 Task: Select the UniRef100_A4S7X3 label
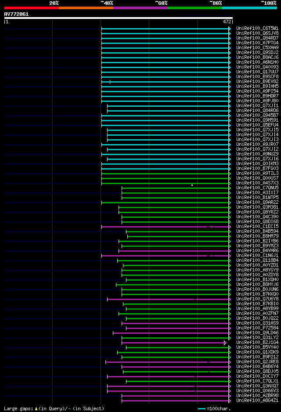(257, 183)
